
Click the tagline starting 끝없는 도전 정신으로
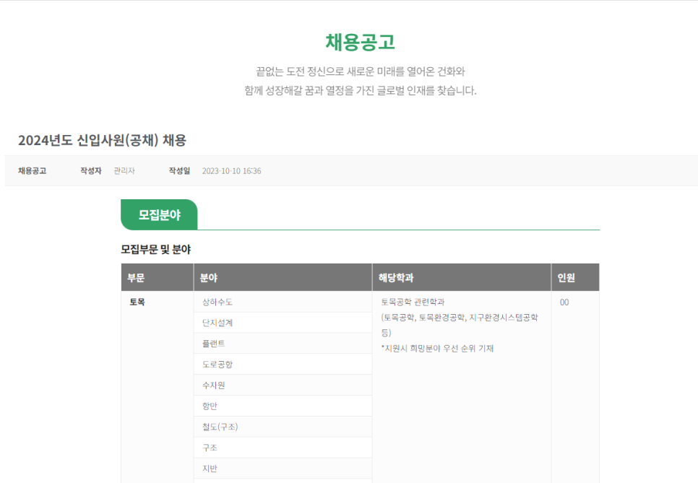(360, 71)
